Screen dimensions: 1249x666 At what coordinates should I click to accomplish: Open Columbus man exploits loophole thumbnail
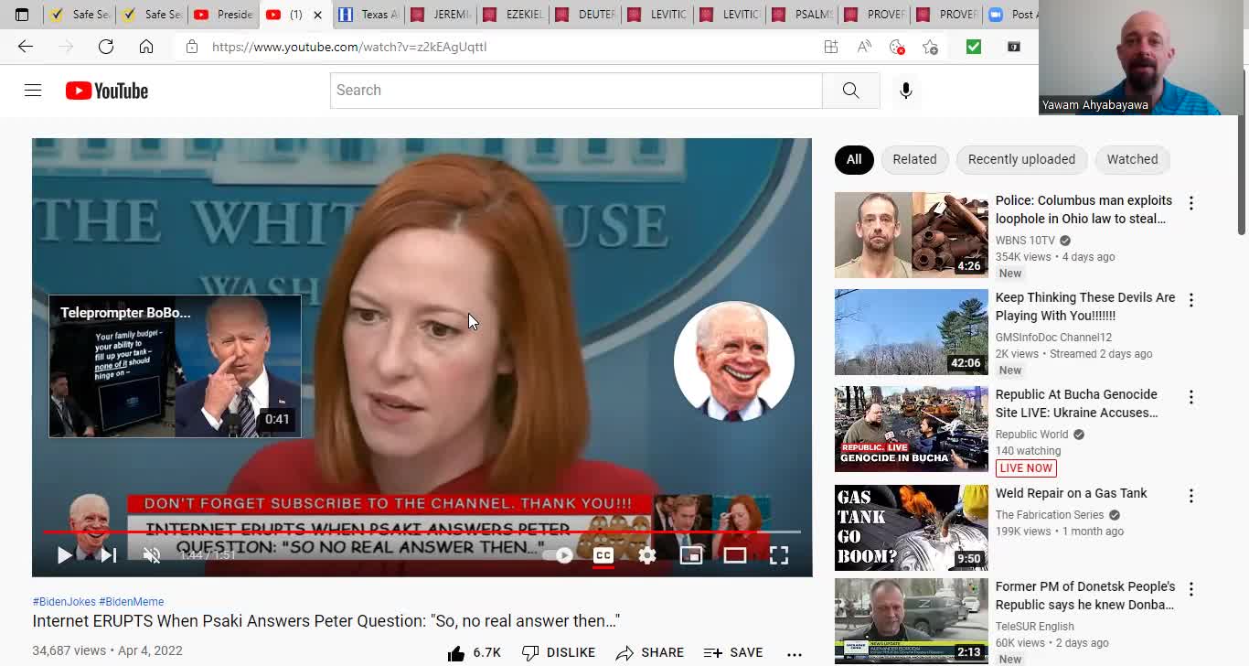[912, 235]
